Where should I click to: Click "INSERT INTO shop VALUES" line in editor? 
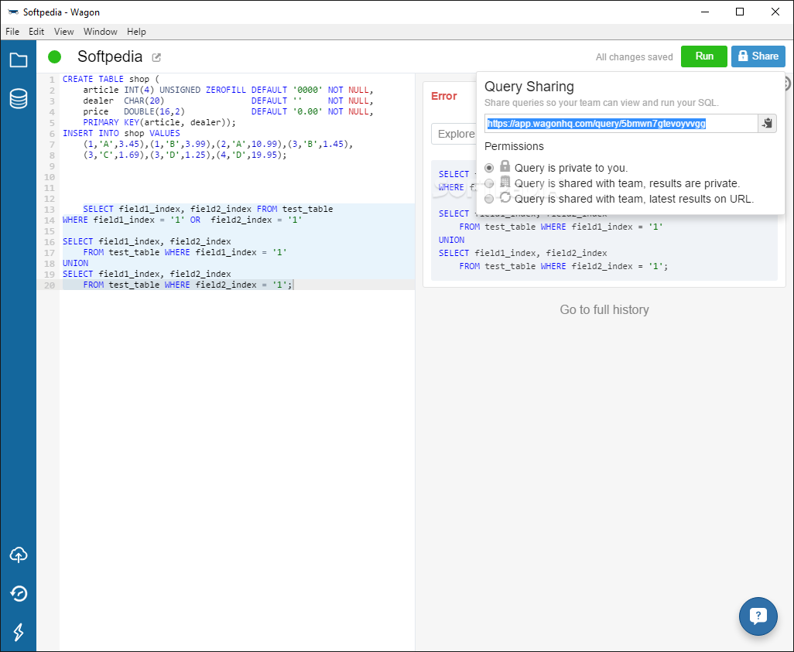121,133
